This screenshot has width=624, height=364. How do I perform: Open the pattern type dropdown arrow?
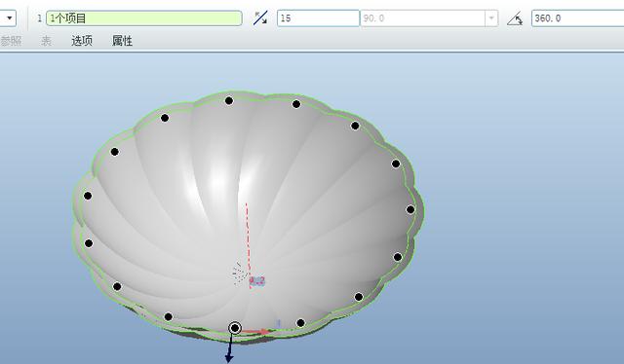9,18
